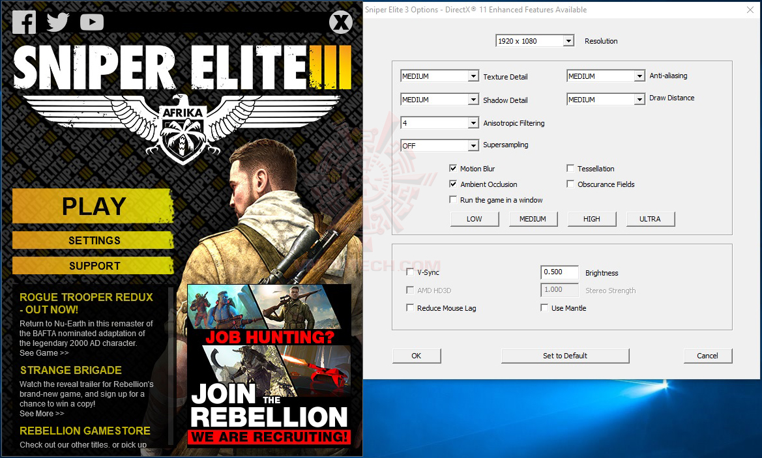Open Strange Brigade See More link
This screenshot has width=762, height=458.
(42, 414)
